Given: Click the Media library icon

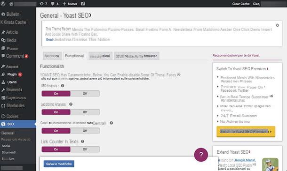Looking at the screenshot, I should coord(3,40).
